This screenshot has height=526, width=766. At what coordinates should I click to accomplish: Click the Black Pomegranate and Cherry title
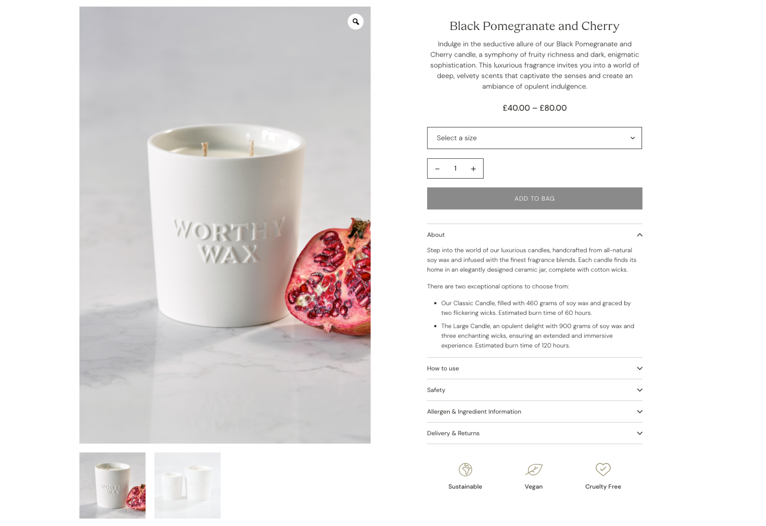[535, 26]
